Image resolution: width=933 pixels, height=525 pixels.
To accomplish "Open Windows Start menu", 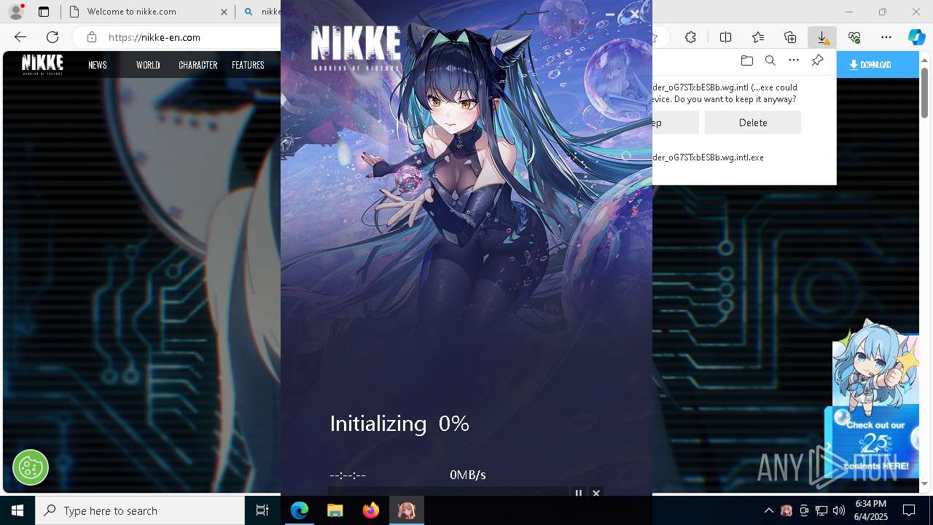I will (x=17, y=510).
